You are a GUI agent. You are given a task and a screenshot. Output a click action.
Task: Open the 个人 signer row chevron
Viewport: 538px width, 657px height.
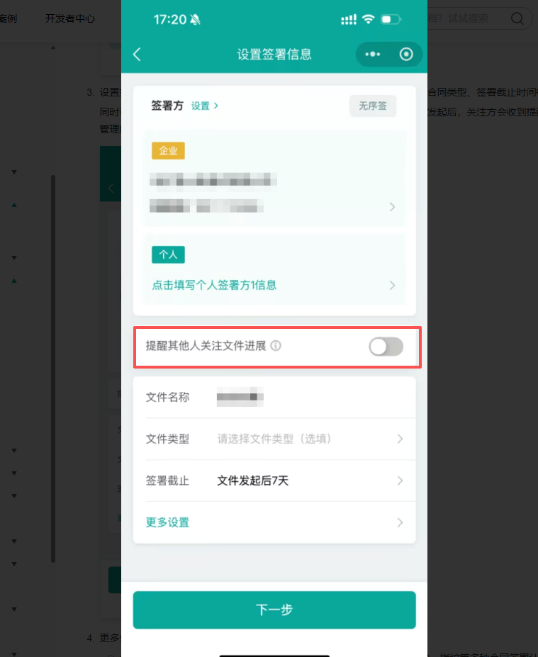click(392, 286)
